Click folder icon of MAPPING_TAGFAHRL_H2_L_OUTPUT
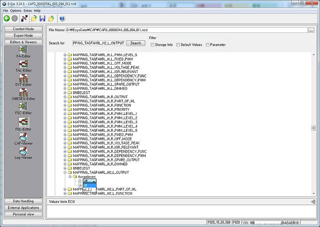This screenshot has height=227, width=320. (70, 172)
